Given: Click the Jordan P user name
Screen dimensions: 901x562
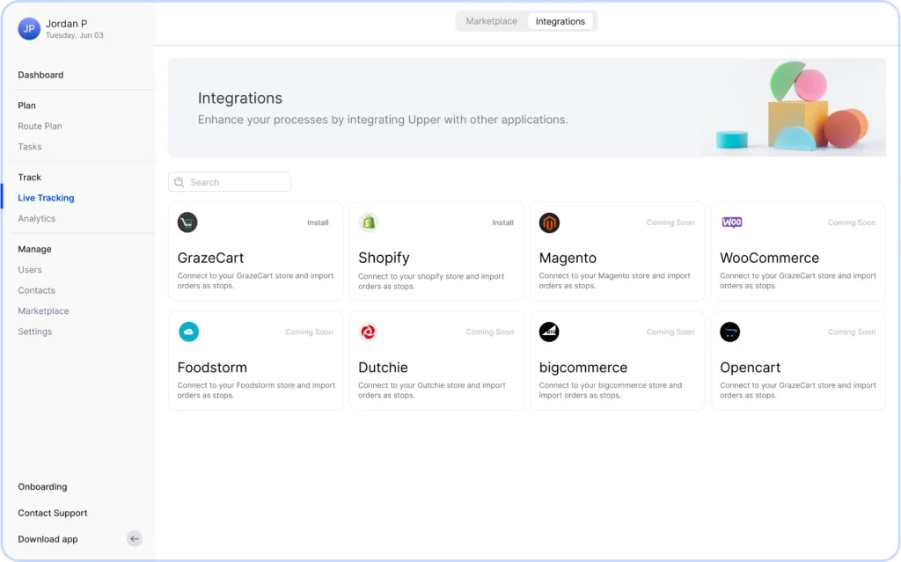Looking at the screenshot, I should tap(67, 24).
